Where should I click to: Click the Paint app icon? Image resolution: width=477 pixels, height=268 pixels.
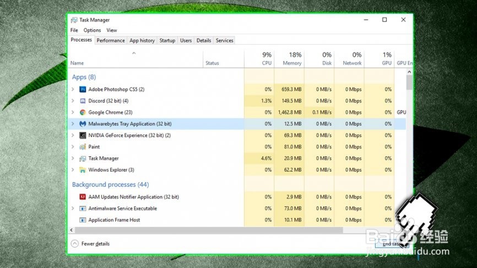click(83, 147)
